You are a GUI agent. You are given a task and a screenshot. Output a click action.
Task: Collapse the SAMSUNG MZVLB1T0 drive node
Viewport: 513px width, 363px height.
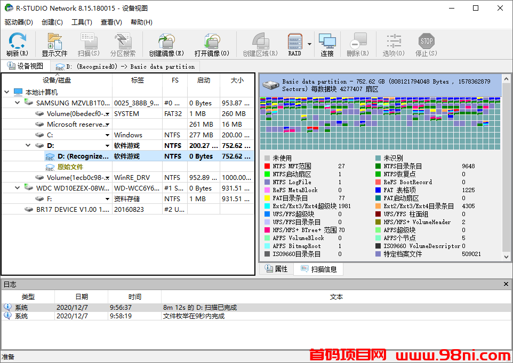click(16, 103)
